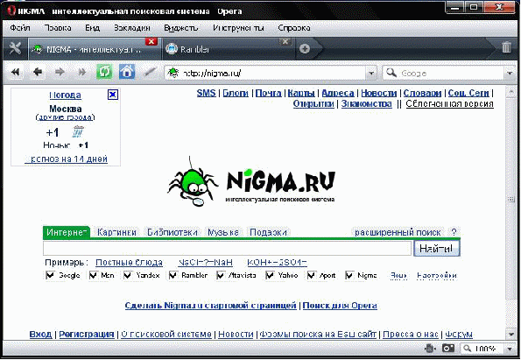Click the rewind double-arrow navigation icon
Screen dimensions: 521x360
coord(15,72)
